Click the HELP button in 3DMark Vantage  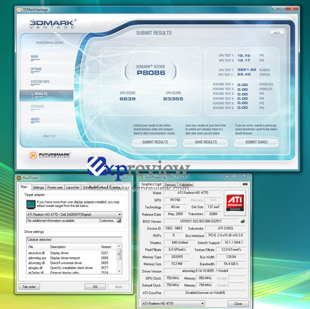[x=277, y=33]
